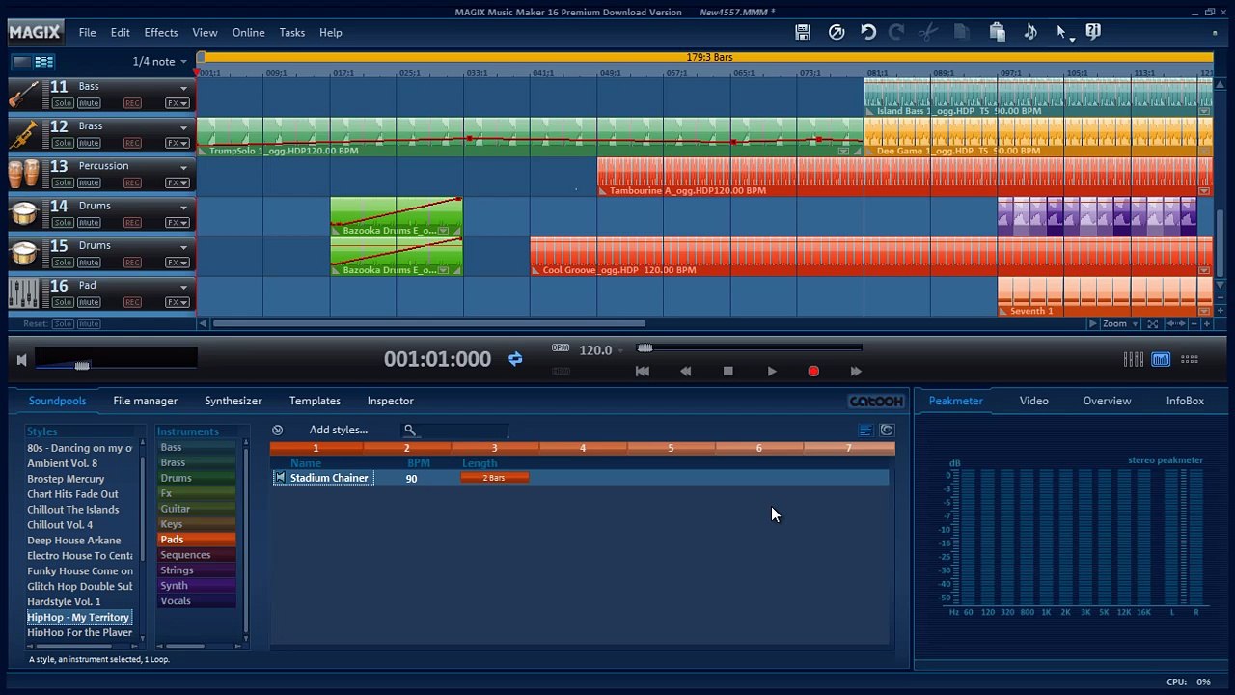
Task: Select the Strings instrument category
Action: [197, 570]
